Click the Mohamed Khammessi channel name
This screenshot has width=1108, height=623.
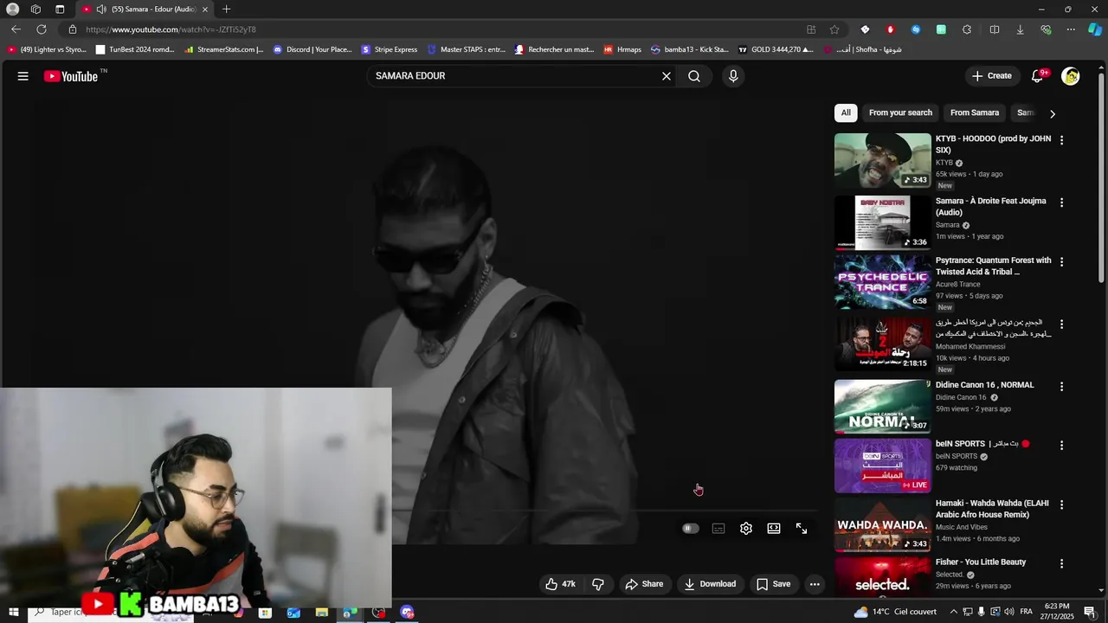[x=970, y=346]
